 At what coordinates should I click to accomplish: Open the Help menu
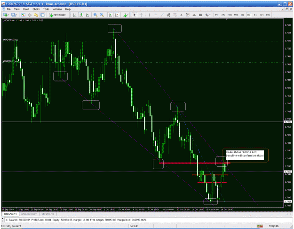[68, 9]
